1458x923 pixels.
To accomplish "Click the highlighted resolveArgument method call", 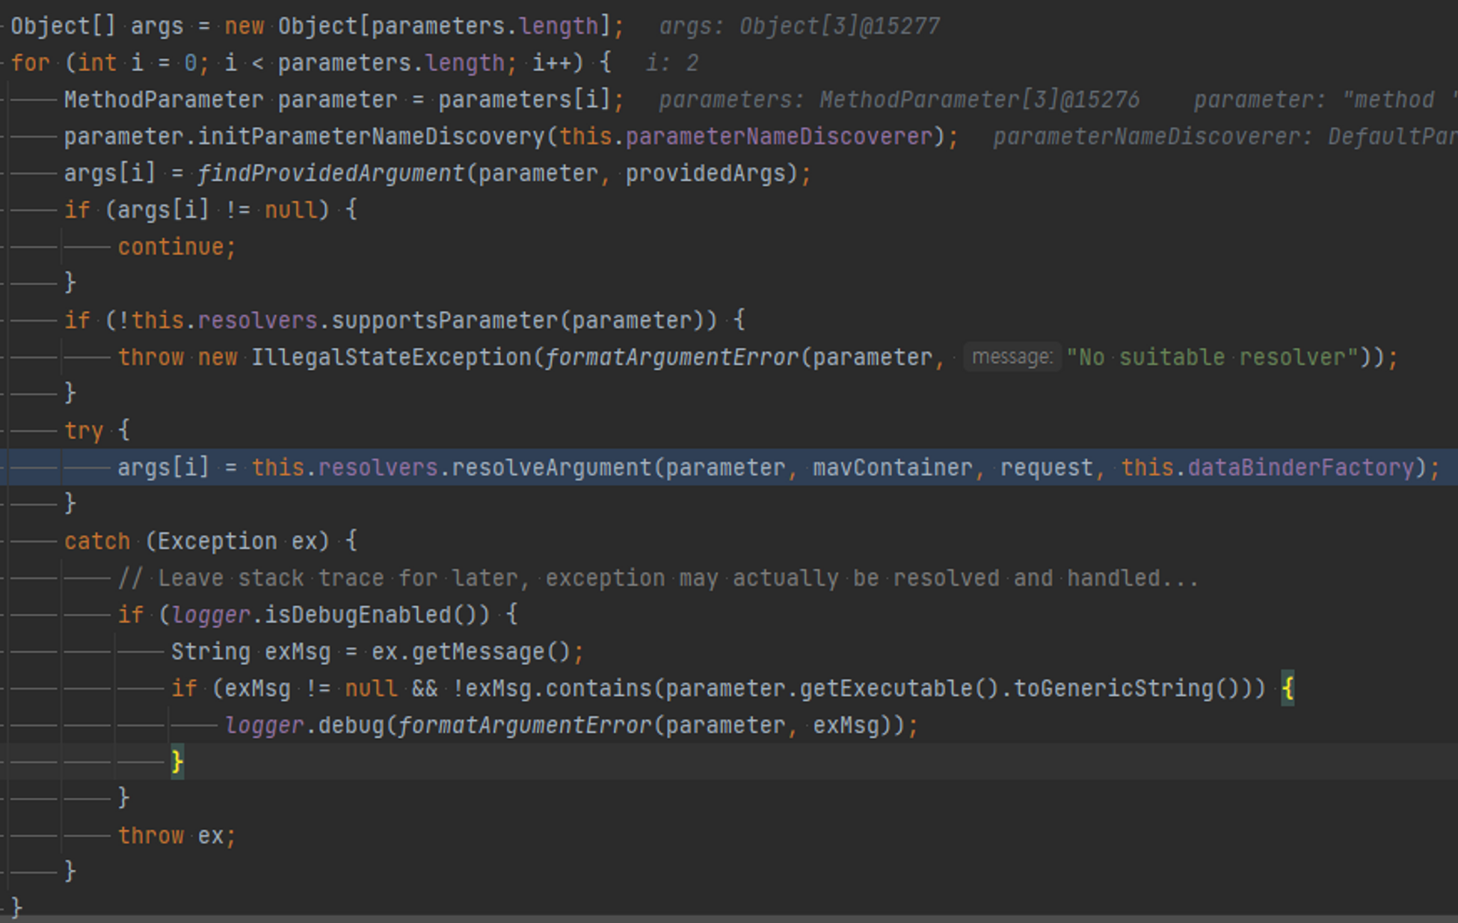I will coord(551,467).
